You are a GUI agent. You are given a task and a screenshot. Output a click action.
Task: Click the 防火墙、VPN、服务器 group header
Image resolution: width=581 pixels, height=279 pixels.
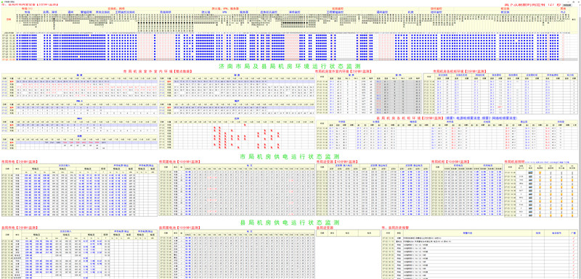click(225, 8)
